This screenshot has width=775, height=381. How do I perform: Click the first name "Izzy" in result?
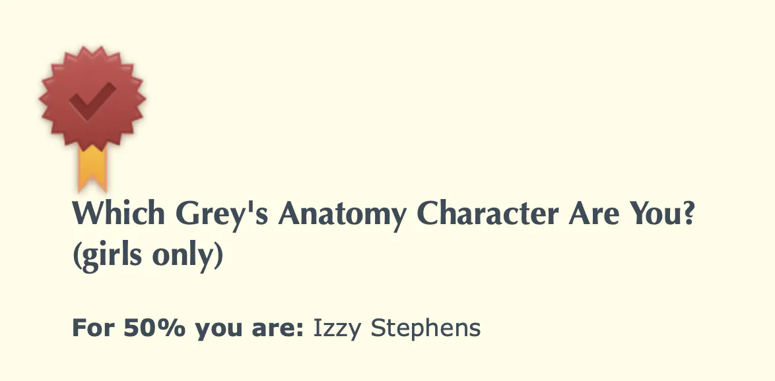click(x=337, y=329)
